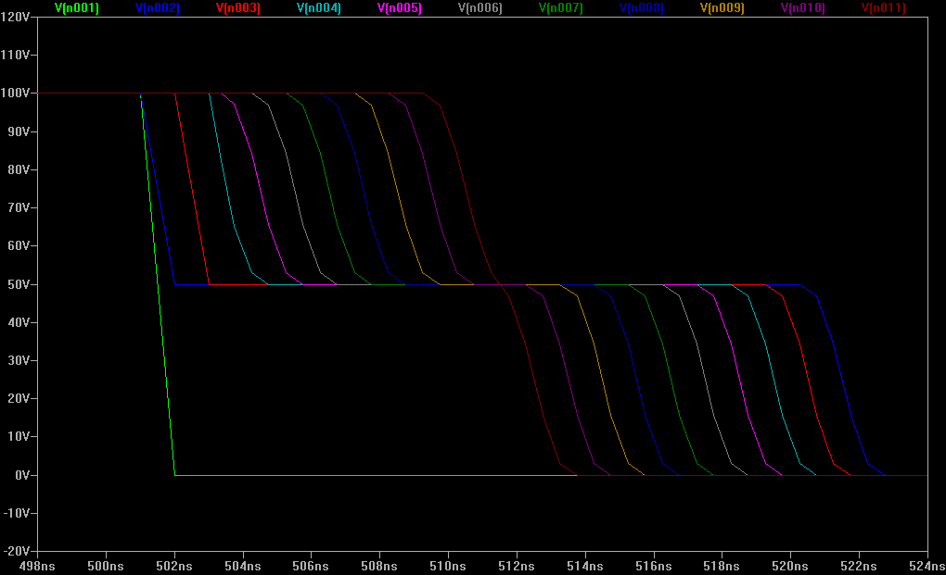Screen dimensions: 946x575
Task: Click the 10V vertical axis label
Action: click(x=19, y=436)
